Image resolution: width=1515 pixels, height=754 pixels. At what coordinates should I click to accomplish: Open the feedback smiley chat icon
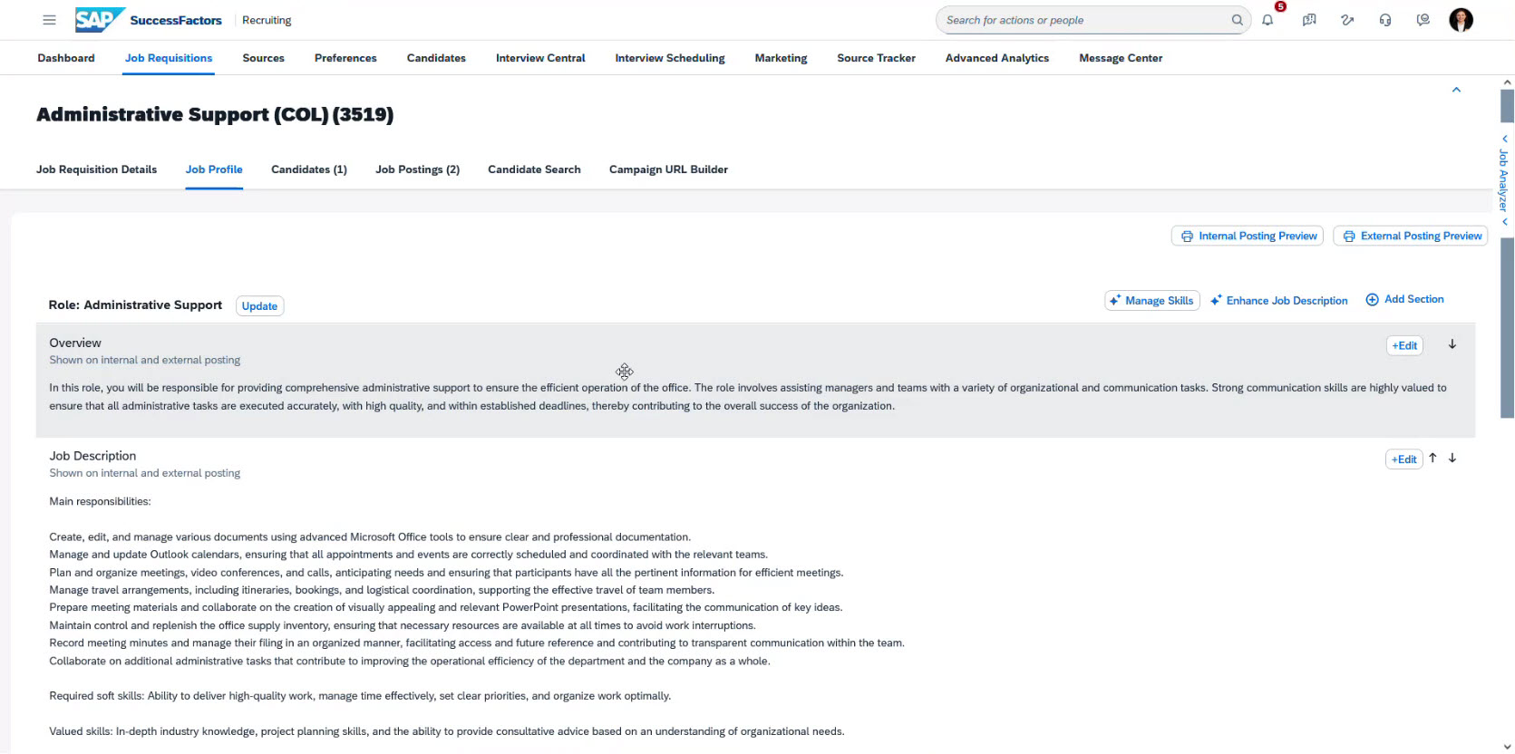[1423, 20]
